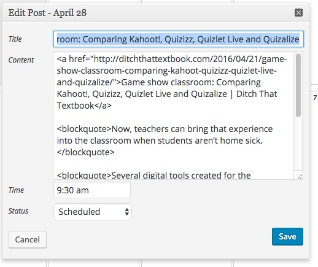Click the scrollbar track below the thumb
This screenshot has width=318, height=267.
point(298,143)
